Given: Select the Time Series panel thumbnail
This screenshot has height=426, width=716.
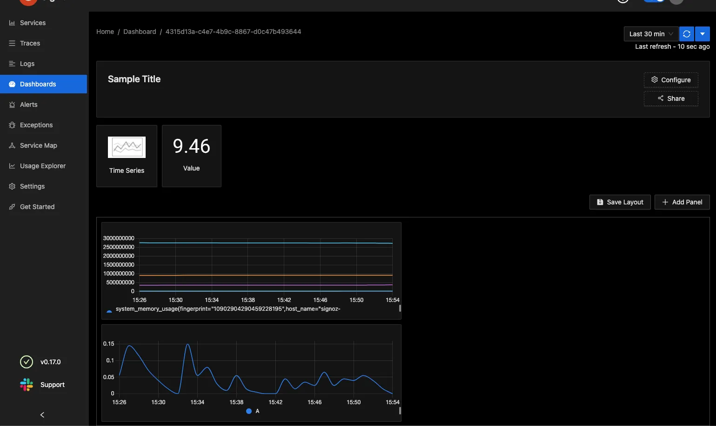Looking at the screenshot, I should coord(127,156).
